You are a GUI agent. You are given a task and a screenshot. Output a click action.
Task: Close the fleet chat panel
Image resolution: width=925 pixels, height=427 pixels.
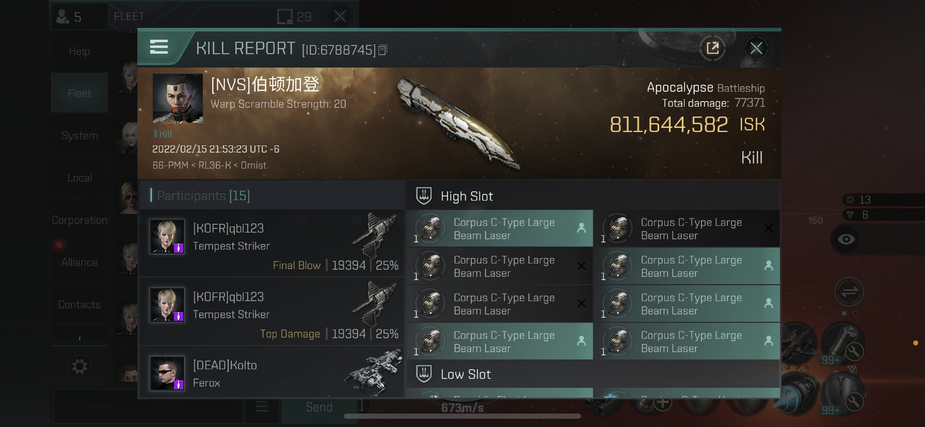tap(340, 17)
